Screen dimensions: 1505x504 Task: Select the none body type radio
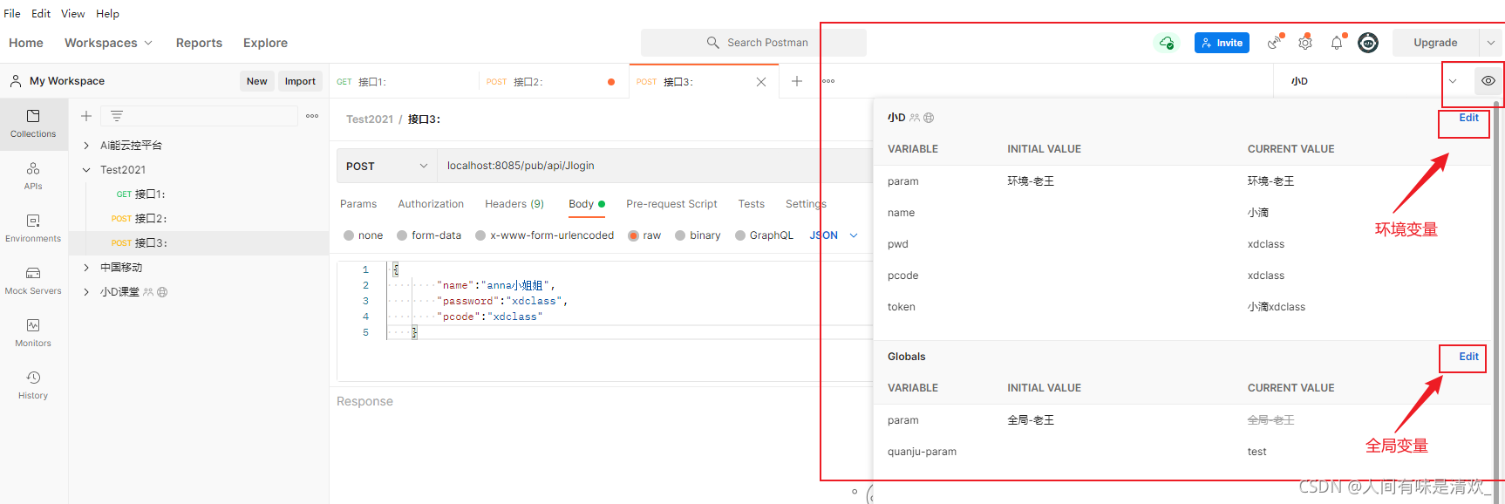(349, 235)
